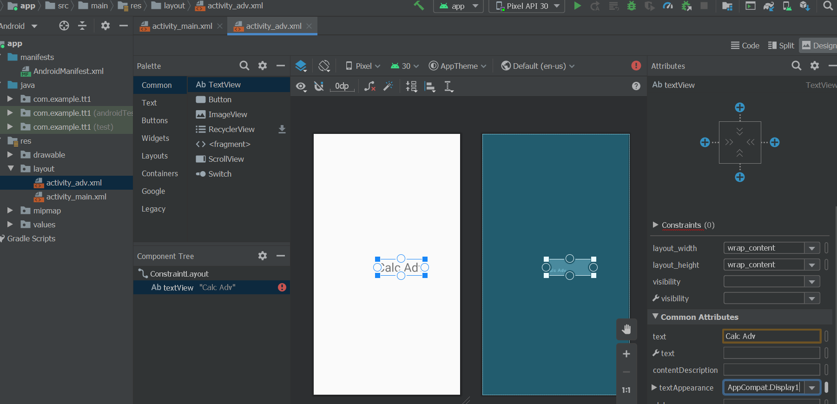Open the layout_width dropdown
The width and height of the screenshot is (837, 404).
[x=812, y=248]
